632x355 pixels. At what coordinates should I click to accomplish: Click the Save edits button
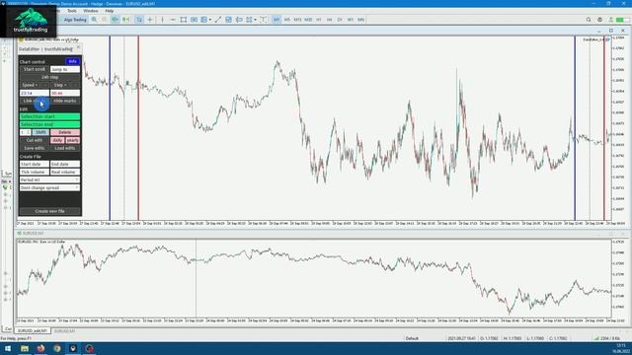pos(35,148)
